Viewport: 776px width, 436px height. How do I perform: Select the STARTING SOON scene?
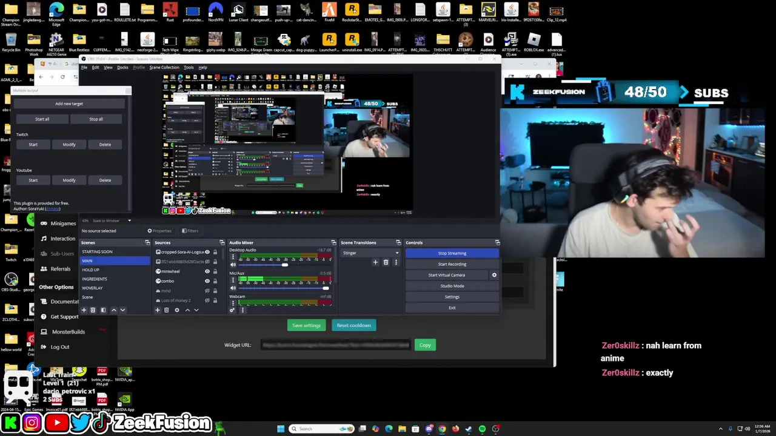pos(115,252)
